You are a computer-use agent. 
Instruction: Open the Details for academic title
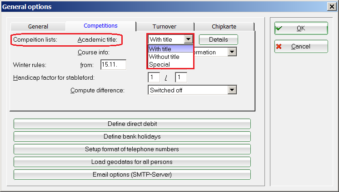219,40
